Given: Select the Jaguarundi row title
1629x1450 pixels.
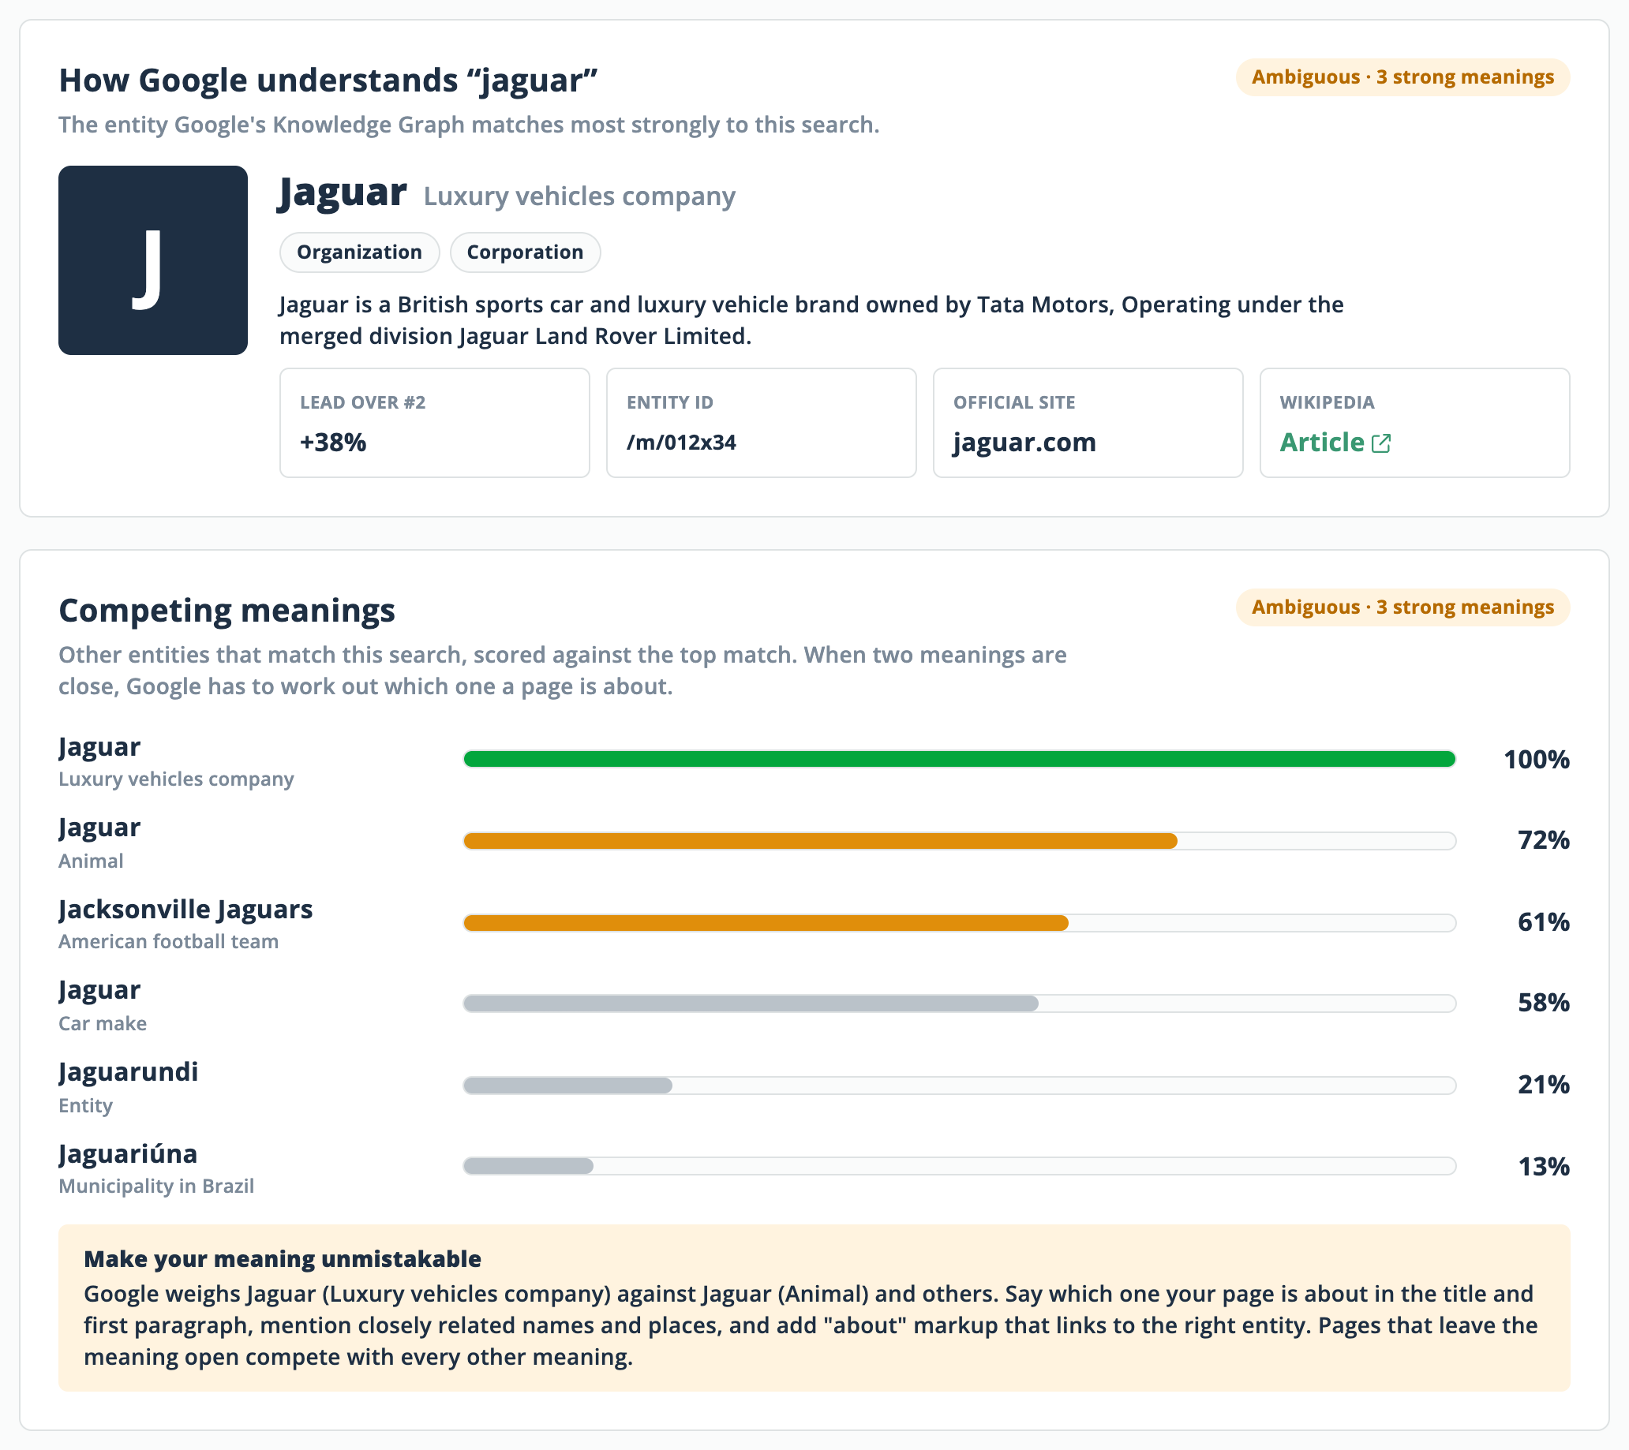Looking at the screenshot, I should pos(129,1072).
